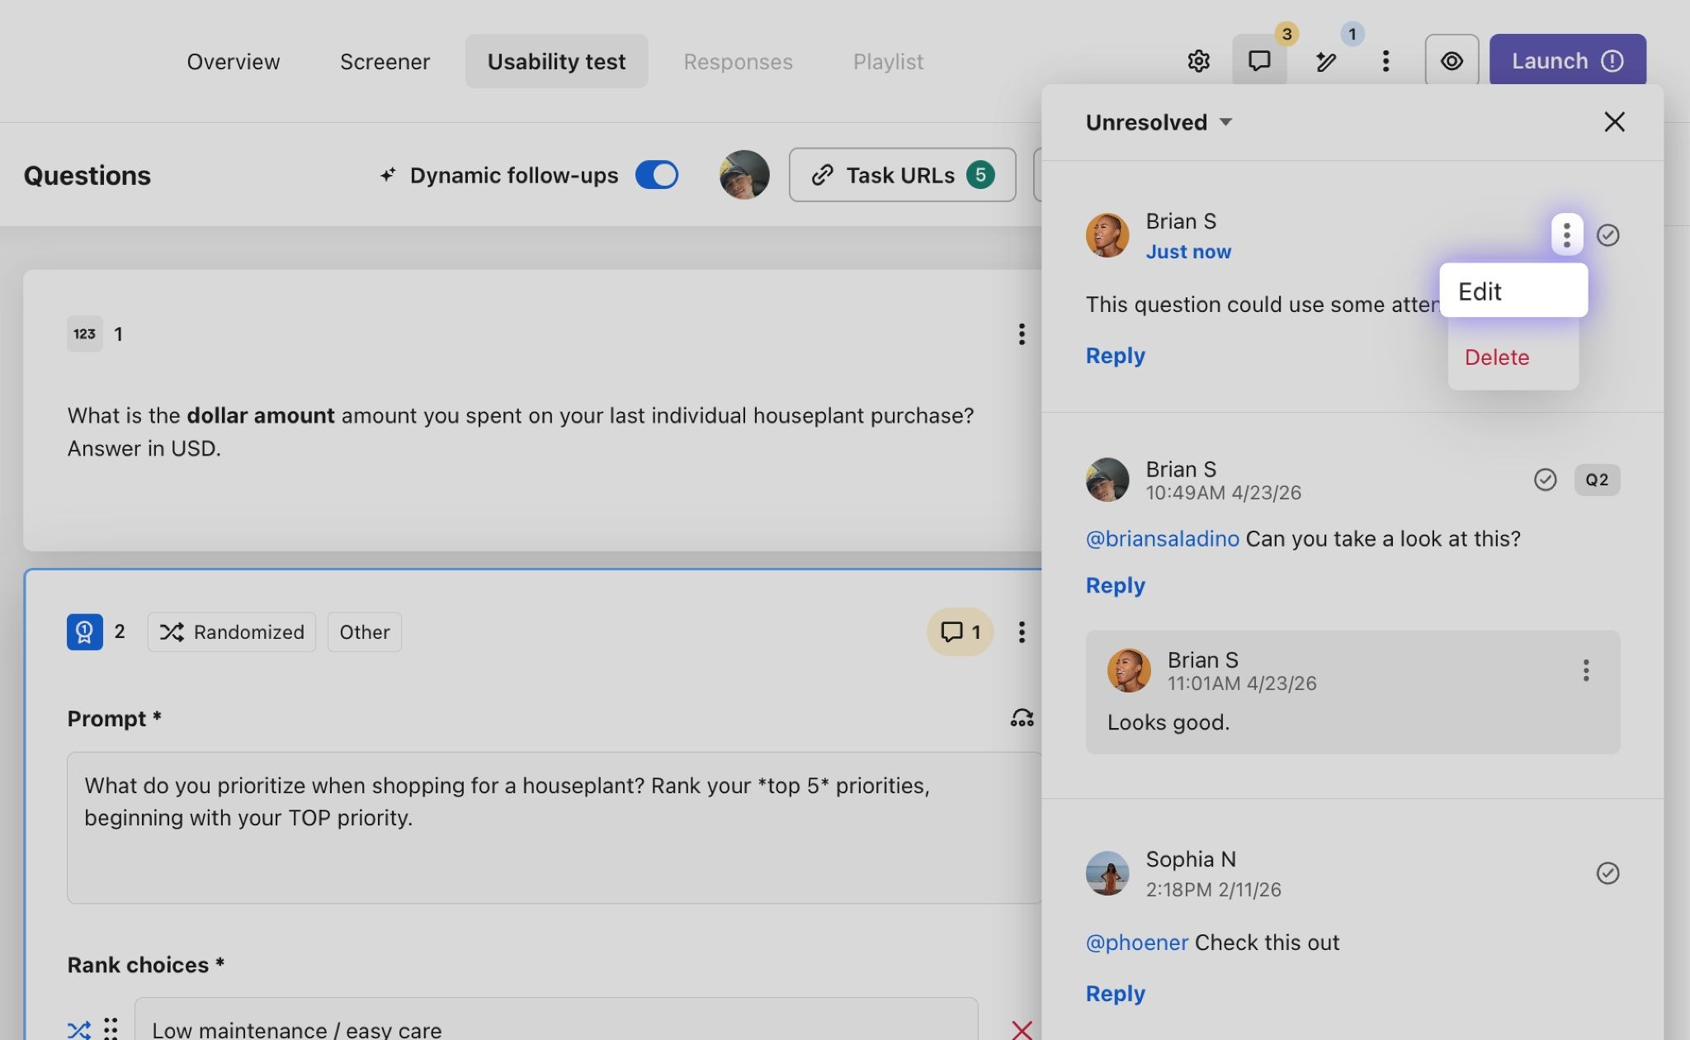Click the Task URLs button
Viewport: 1690px width, 1040px height.
(902, 175)
